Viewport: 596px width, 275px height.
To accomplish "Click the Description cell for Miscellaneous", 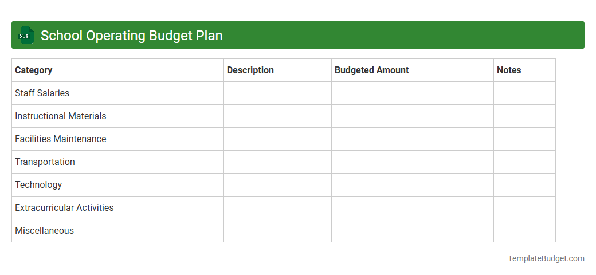I will pyautogui.click(x=277, y=230).
